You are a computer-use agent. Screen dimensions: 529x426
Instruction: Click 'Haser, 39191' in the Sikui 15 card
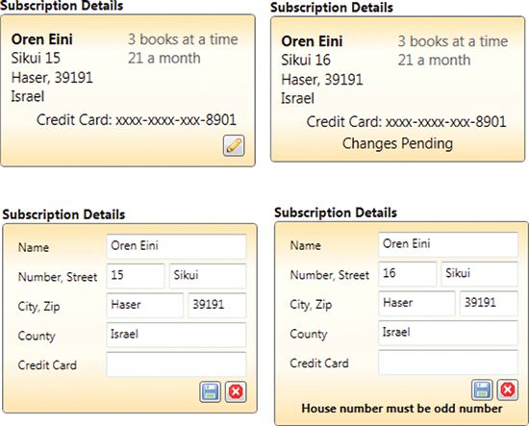[x=52, y=78]
